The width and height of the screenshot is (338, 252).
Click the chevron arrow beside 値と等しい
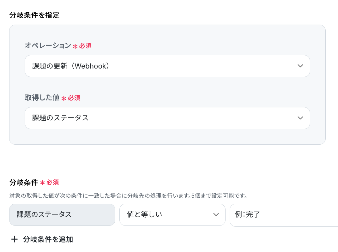pyautogui.click(x=216, y=214)
